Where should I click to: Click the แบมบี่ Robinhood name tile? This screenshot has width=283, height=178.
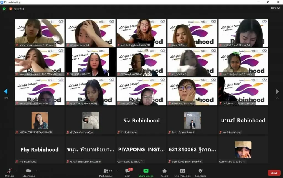(243, 121)
